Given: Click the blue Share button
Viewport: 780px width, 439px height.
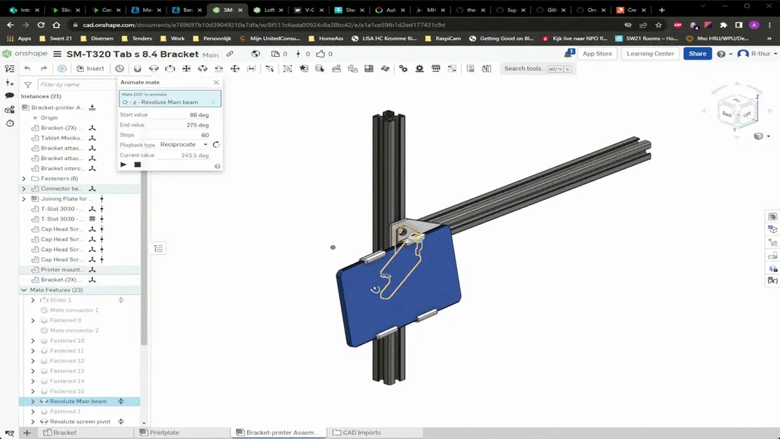Looking at the screenshot, I should (x=697, y=54).
